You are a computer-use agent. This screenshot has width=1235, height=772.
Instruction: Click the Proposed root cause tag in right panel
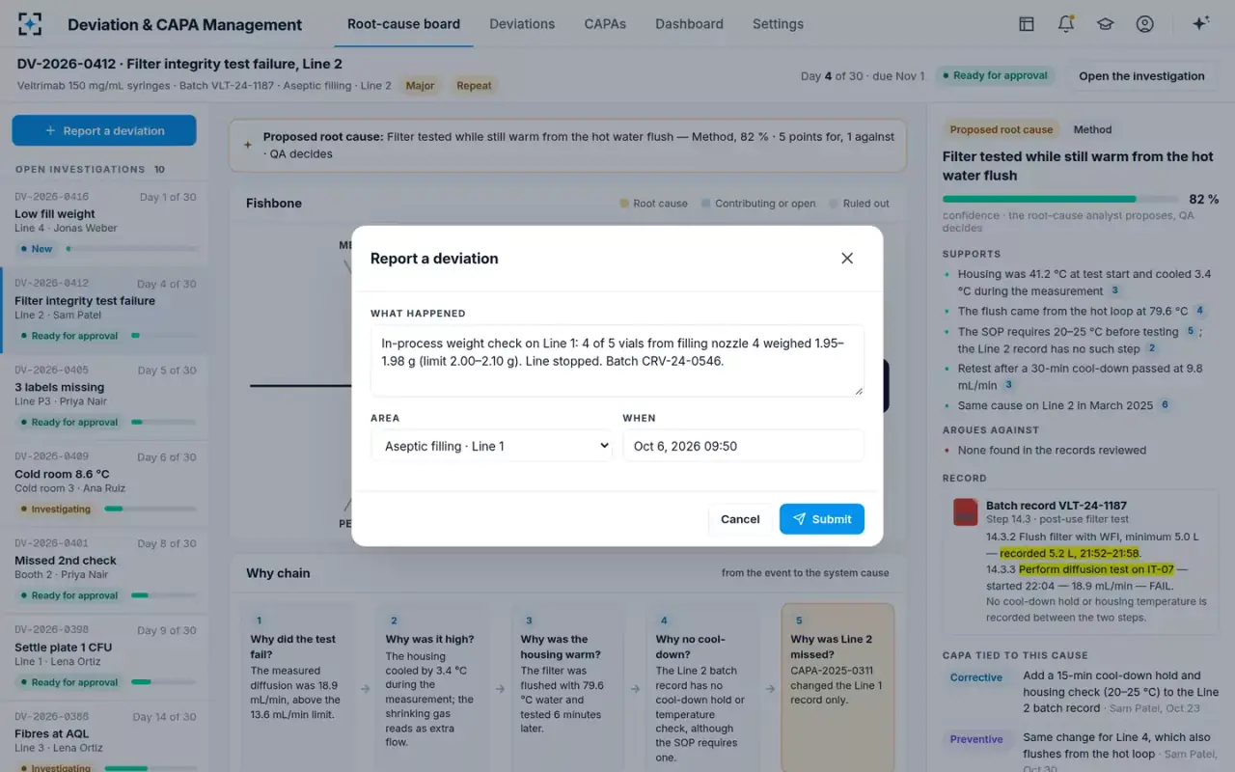(x=1001, y=129)
